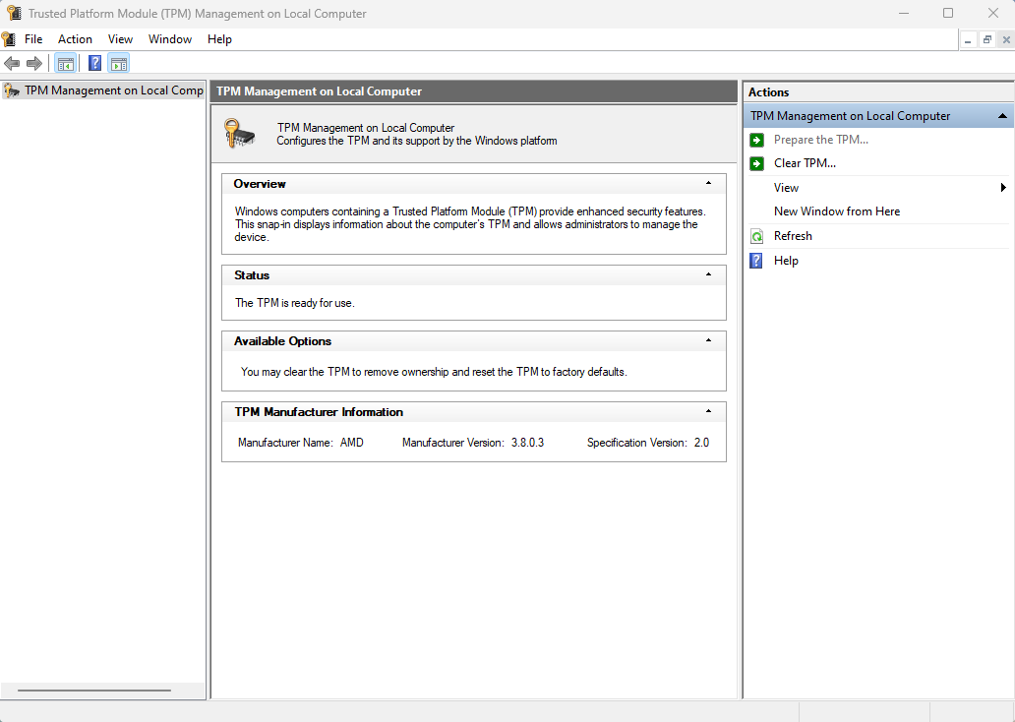Click the Help question icon in Actions pane
This screenshot has height=722, width=1015.
(x=756, y=261)
